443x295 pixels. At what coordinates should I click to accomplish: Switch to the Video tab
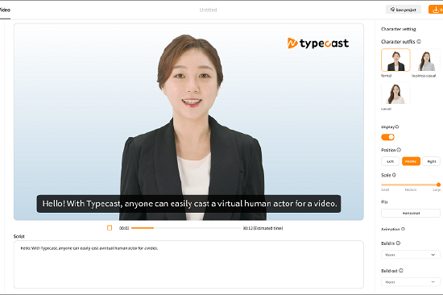pyautogui.click(x=5, y=10)
